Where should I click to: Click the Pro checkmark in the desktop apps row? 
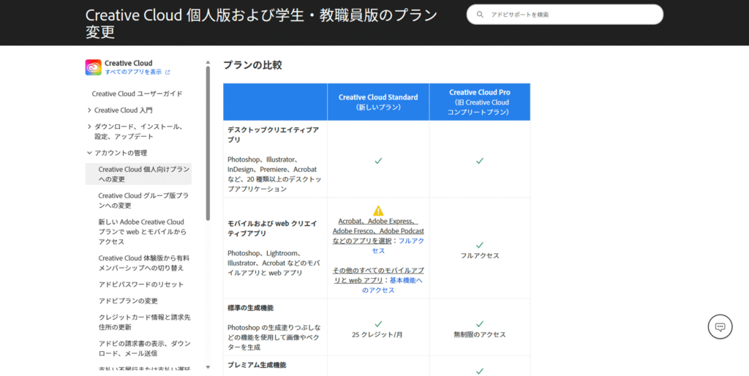(x=480, y=161)
